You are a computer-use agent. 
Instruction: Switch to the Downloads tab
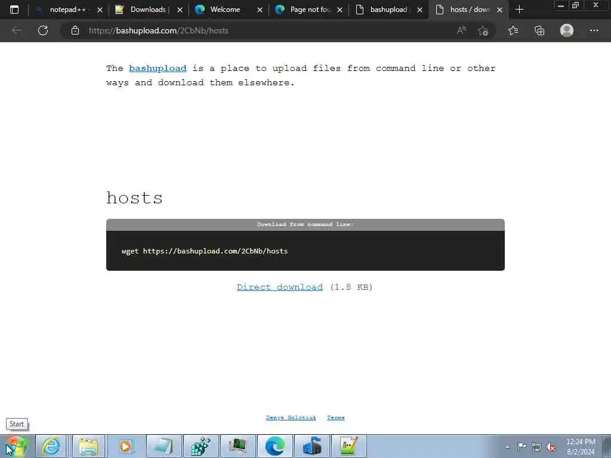click(149, 10)
